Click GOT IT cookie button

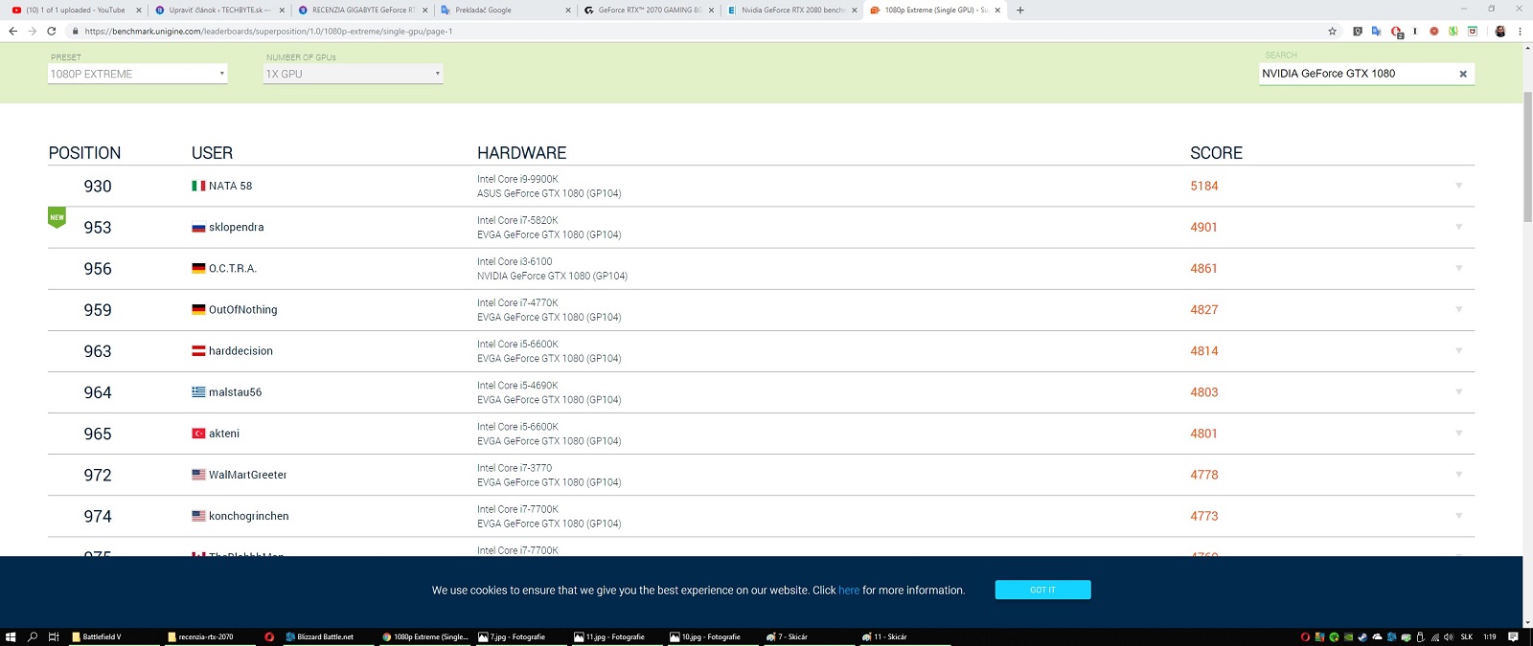tap(1042, 590)
